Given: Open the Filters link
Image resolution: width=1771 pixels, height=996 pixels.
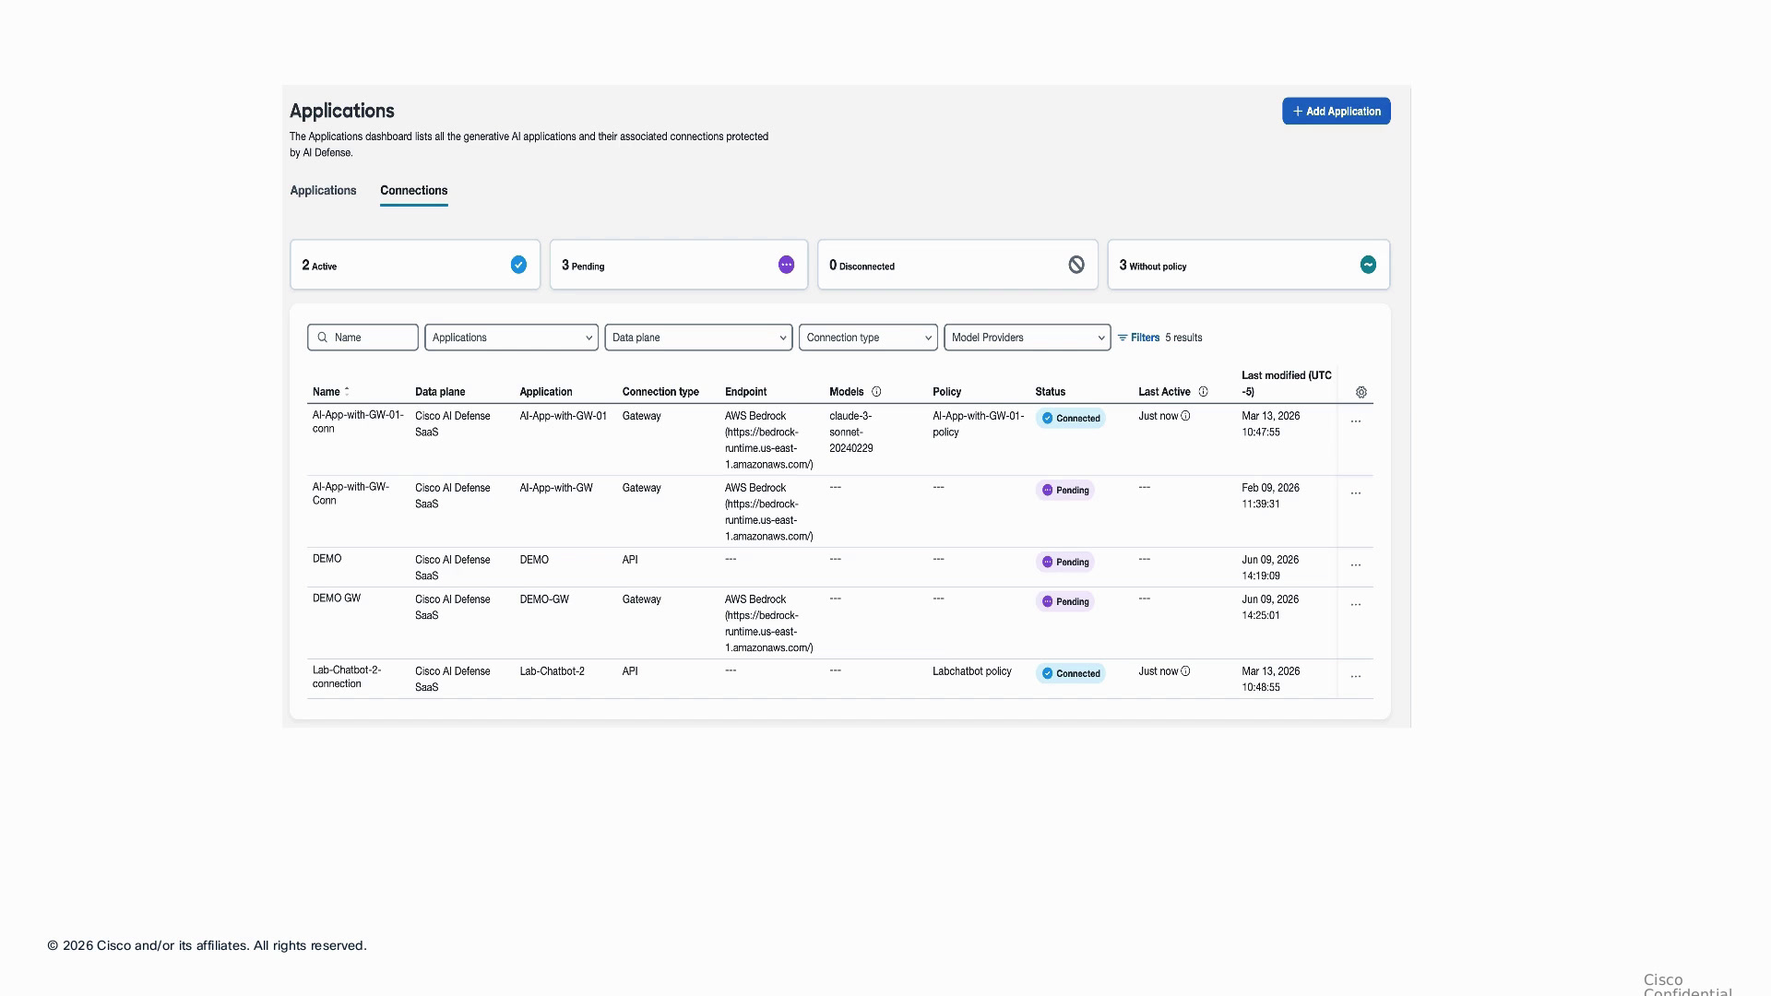Looking at the screenshot, I should pos(1138,338).
